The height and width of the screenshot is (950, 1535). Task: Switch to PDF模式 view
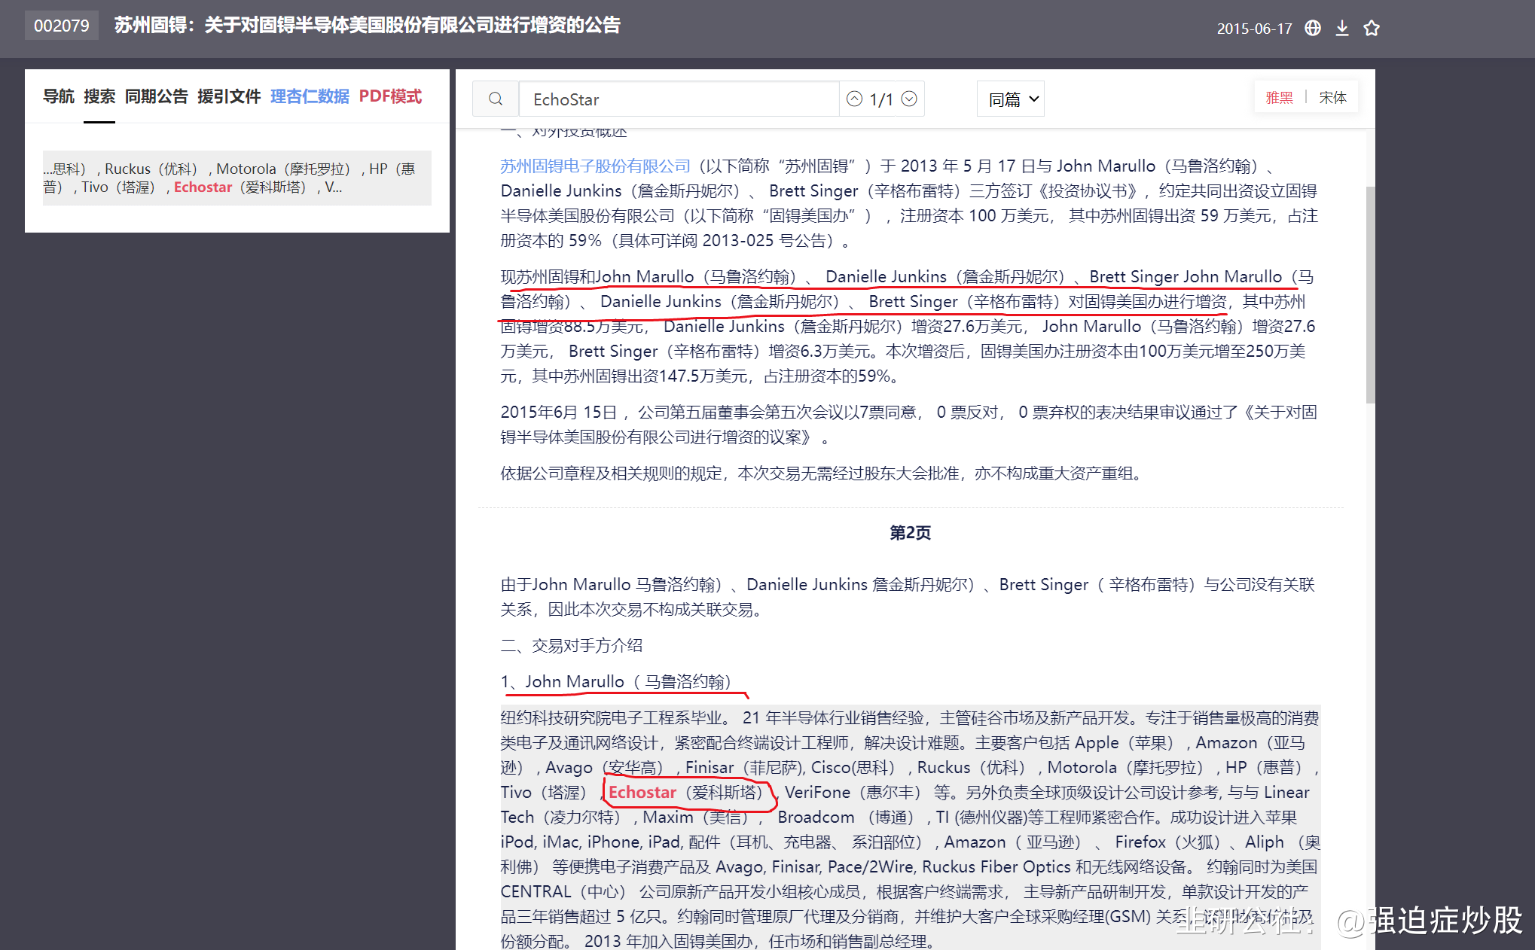point(390,96)
